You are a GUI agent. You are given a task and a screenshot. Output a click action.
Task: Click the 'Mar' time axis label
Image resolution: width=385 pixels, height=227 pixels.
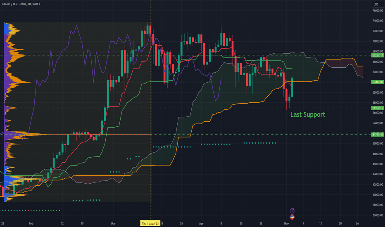pos(113,224)
